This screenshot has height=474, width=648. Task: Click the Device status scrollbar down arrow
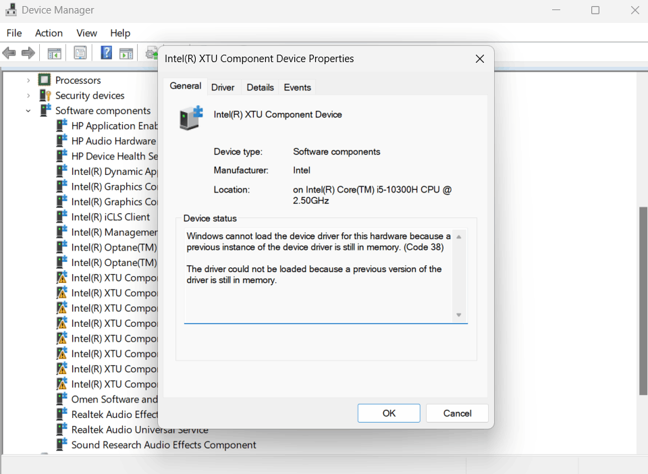tap(458, 315)
